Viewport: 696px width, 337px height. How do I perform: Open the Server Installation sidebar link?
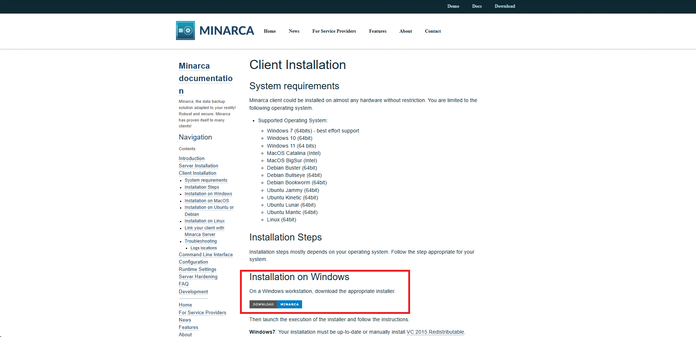[x=198, y=166]
